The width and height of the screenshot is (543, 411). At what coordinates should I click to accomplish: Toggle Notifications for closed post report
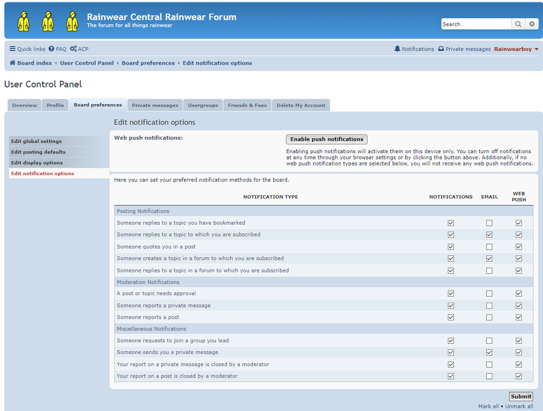coord(450,376)
